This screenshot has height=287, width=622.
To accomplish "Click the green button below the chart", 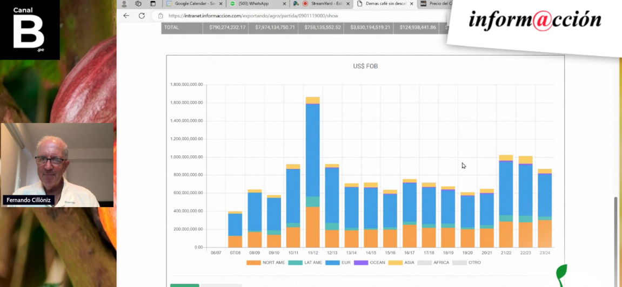I will coord(184,285).
